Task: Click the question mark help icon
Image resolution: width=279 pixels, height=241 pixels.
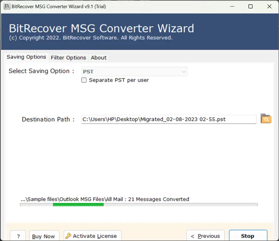Action: tap(18, 236)
